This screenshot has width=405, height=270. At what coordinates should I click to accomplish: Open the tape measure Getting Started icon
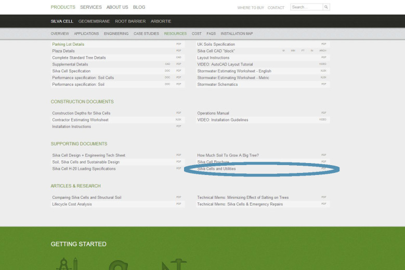click(x=119, y=265)
